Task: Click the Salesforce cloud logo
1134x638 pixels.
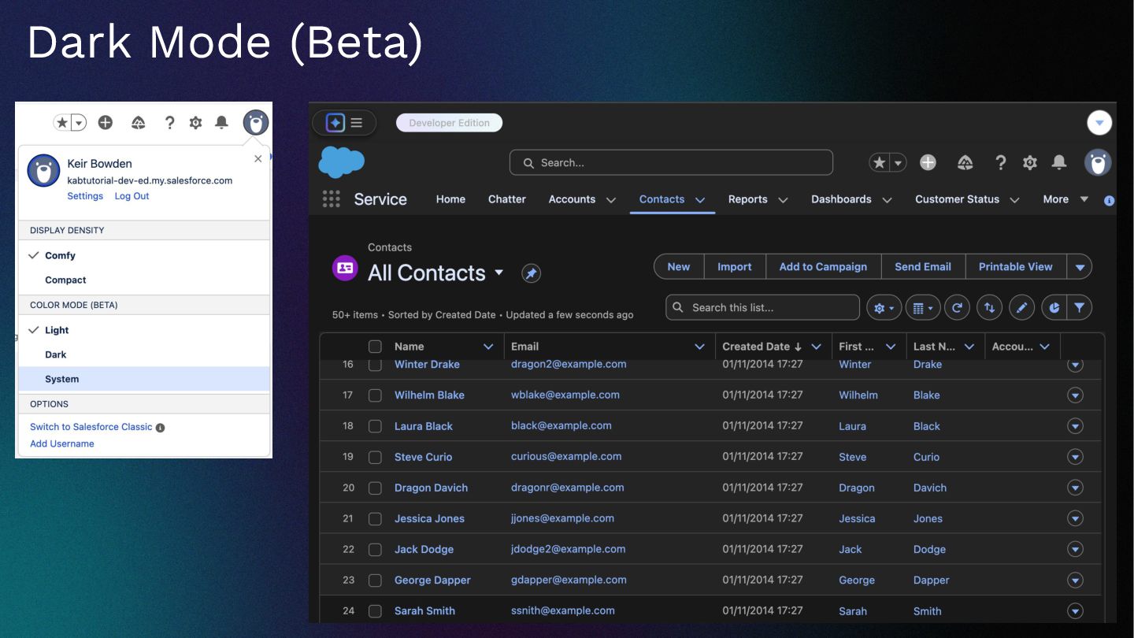Action: (342, 162)
